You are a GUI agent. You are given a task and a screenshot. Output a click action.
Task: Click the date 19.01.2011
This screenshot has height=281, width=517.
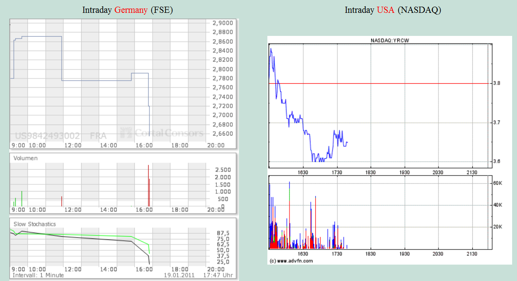(179, 275)
